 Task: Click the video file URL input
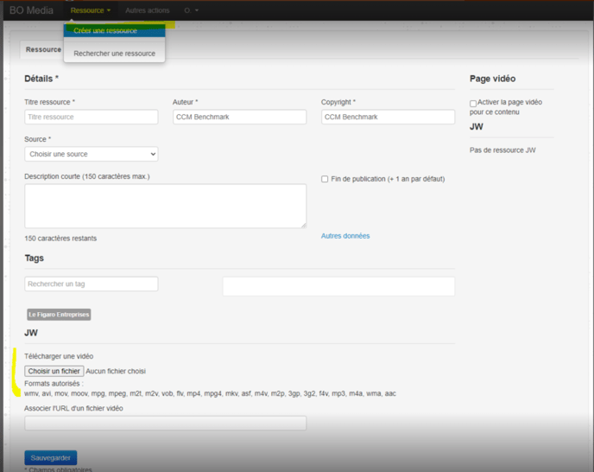165,424
